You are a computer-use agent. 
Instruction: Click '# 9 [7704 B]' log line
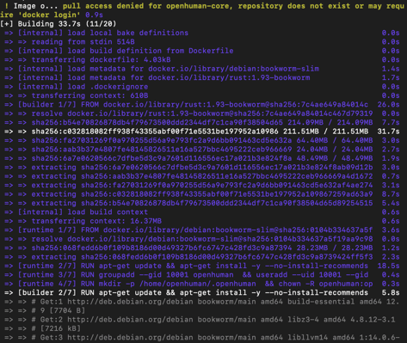45,310
